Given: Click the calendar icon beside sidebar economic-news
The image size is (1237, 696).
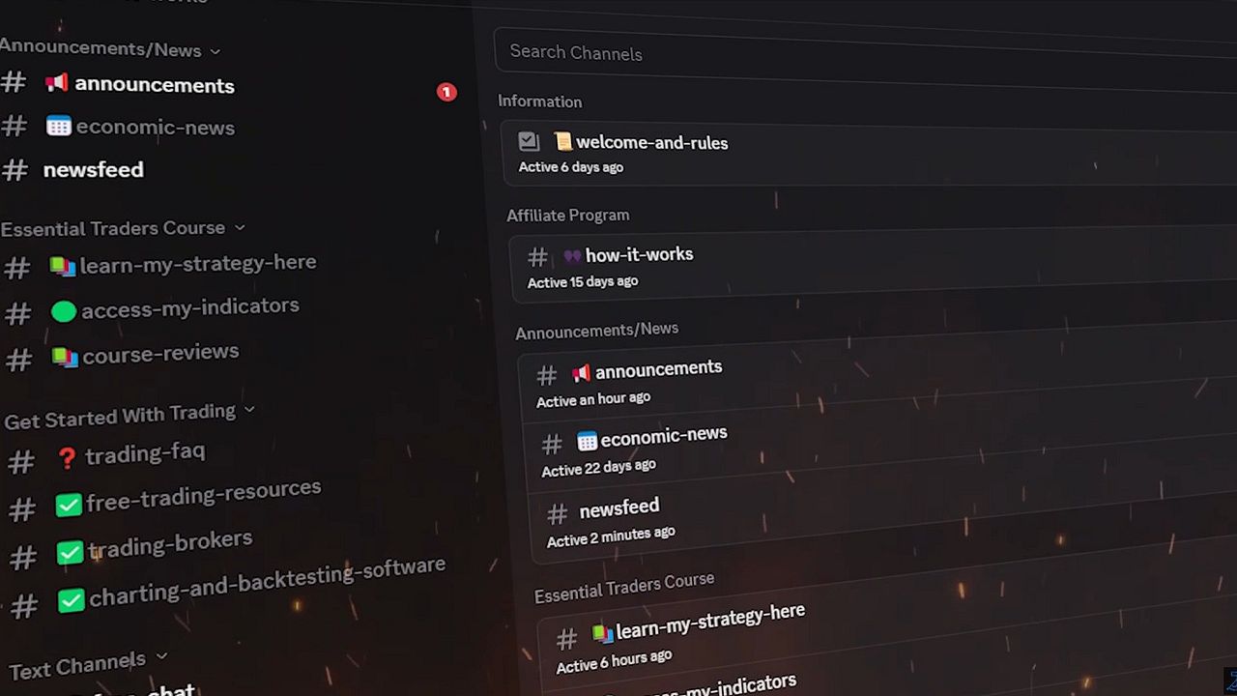Looking at the screenshot, I should [59, 127].
